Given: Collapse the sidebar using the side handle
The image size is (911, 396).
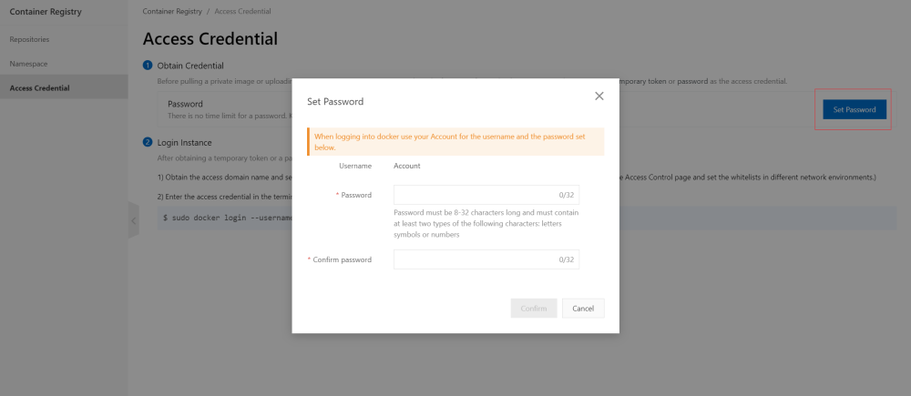Looking at the screenshot, I should (133, 221).
